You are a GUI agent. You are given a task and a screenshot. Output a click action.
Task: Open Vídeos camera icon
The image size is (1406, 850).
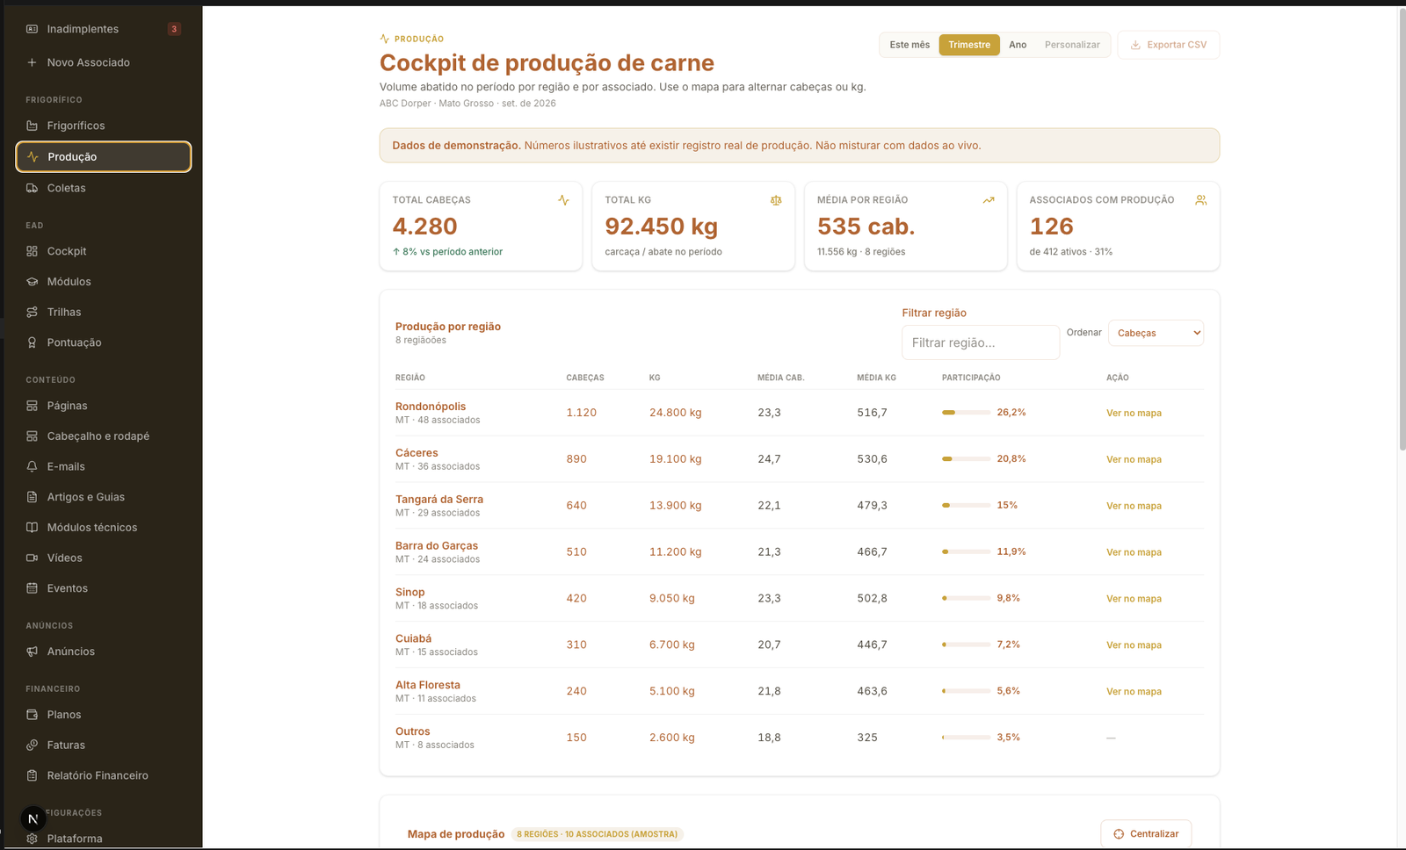[32, 558]
